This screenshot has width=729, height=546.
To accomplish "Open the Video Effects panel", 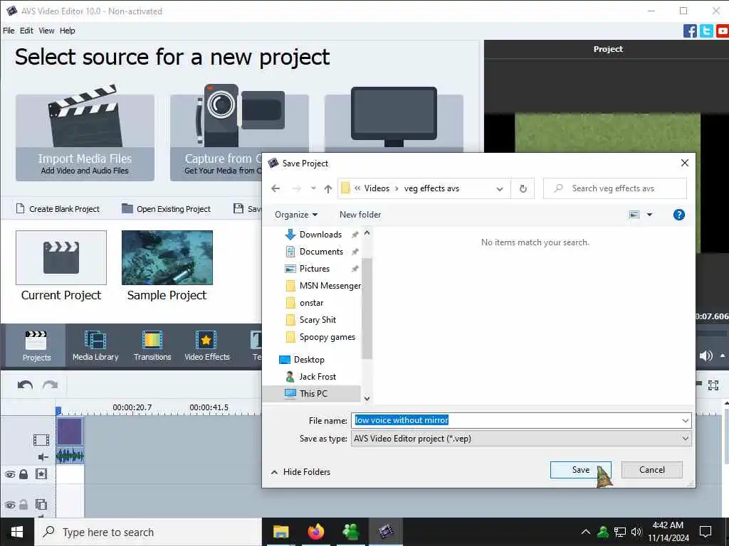I will point(207,346).
